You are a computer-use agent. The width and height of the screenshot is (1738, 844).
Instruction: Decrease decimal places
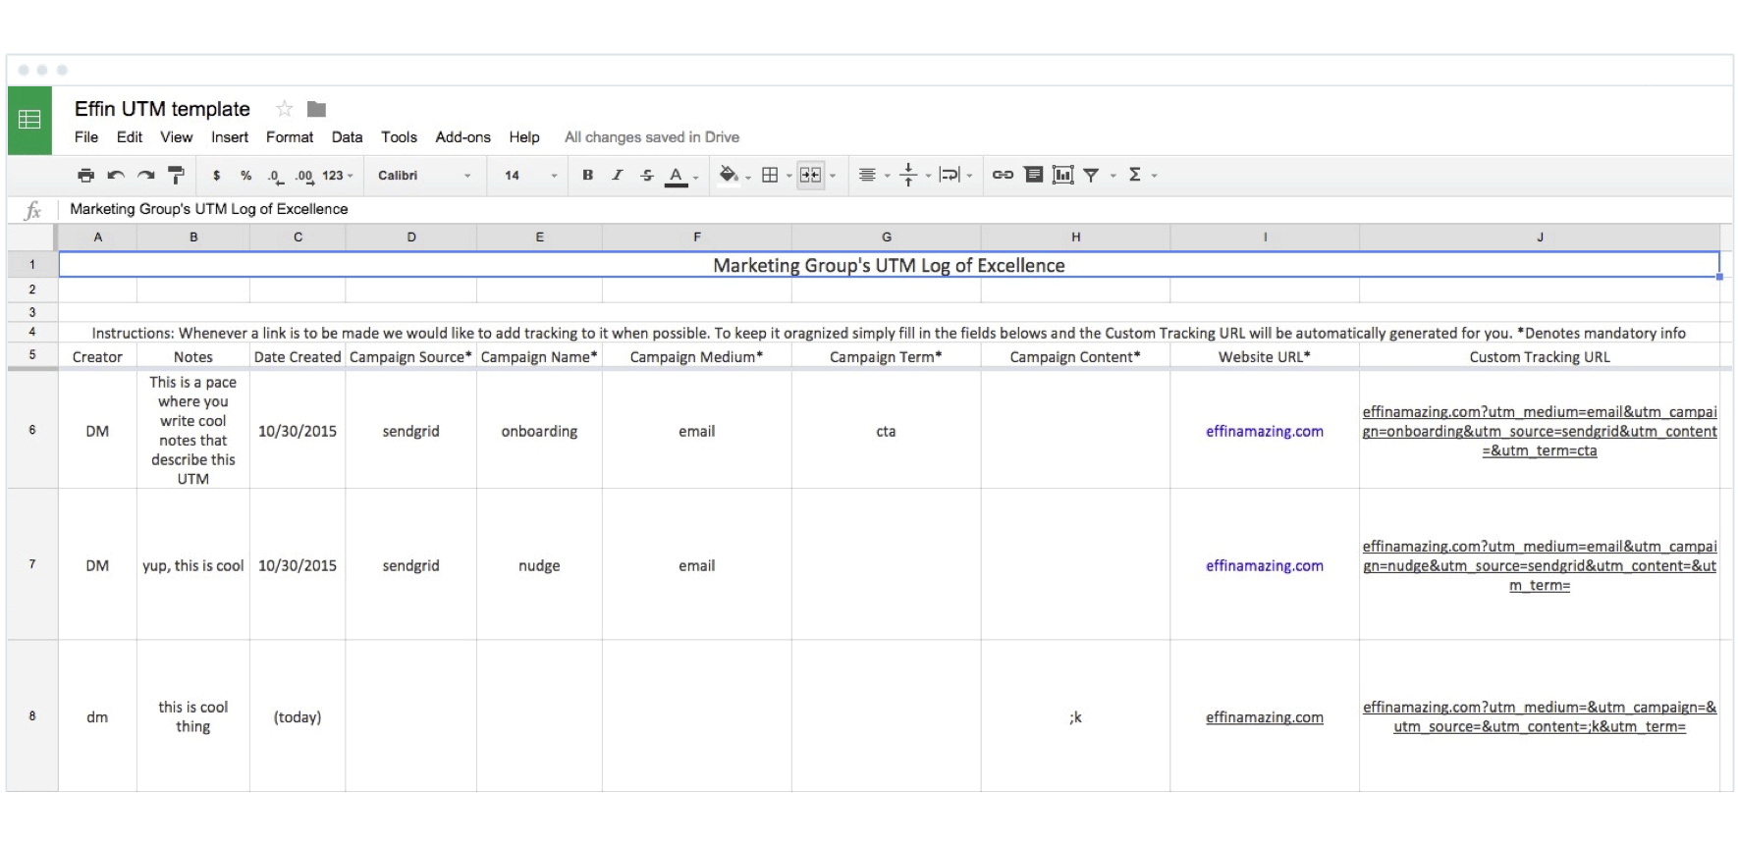click(x=275, y=176)
